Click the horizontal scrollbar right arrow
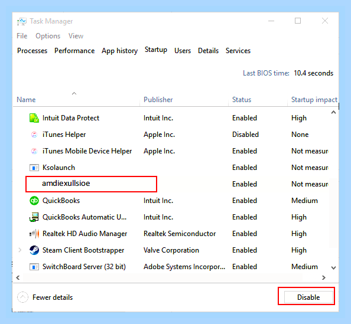Screen dimensions: 351x324 [323, 277]
